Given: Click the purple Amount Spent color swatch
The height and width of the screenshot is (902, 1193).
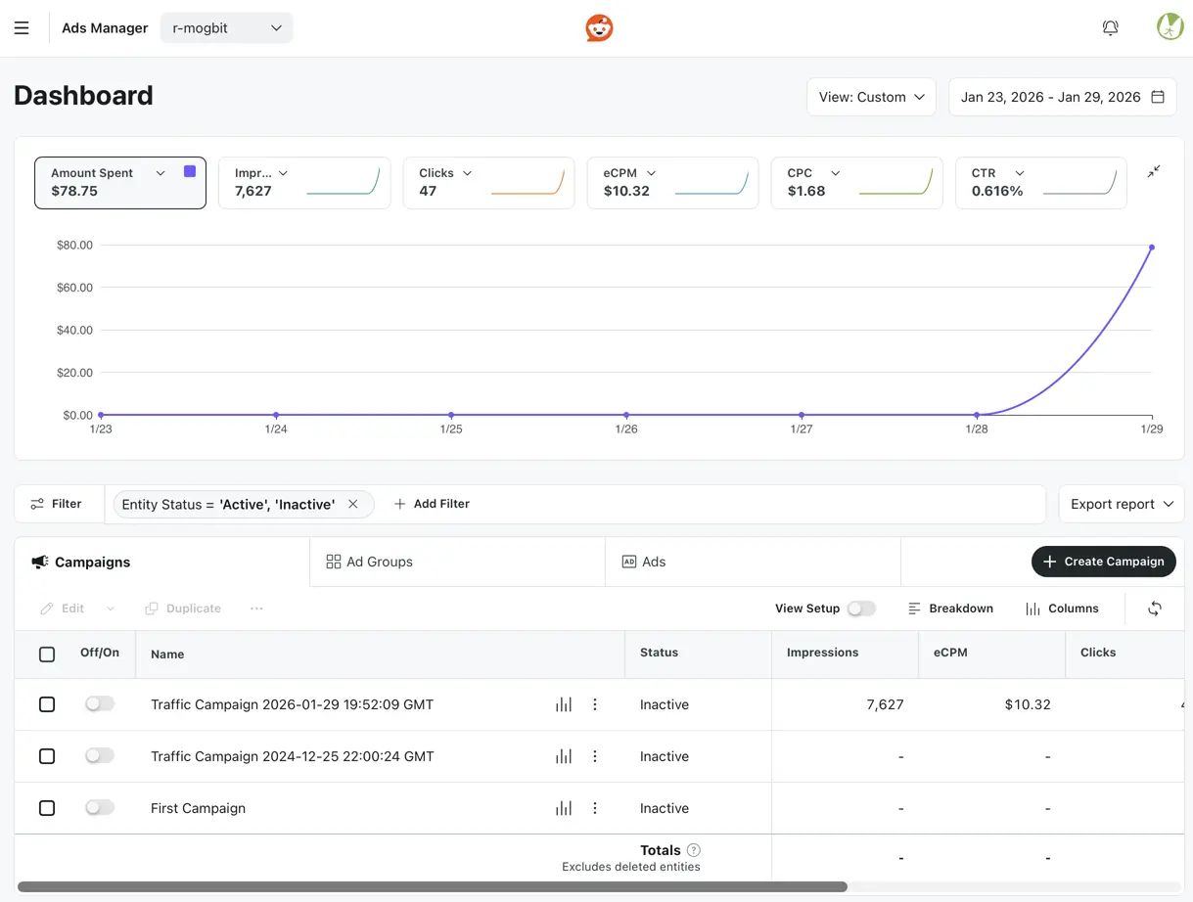Looking at the screenshot, I should click(190, 172).
